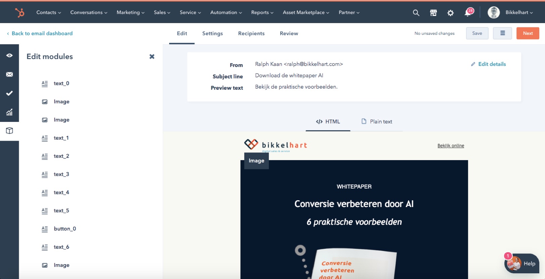Select the HTML view tab
Screen dimensions: 545x279
click(328, 122)
